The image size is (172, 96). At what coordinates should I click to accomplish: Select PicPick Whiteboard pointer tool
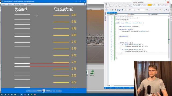click(134, 5)
